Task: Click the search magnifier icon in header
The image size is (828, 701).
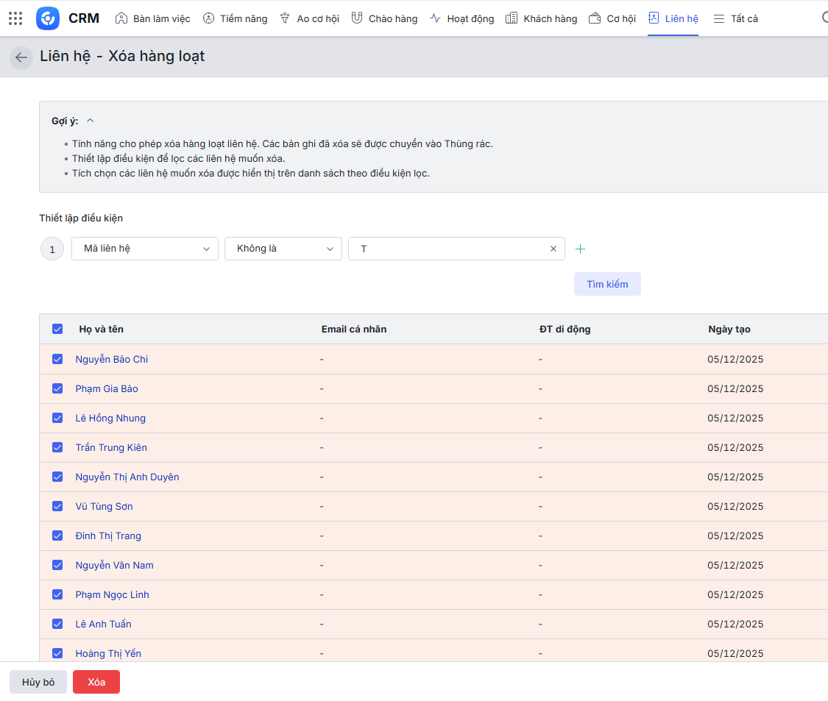Action: [x=824, y=18]
